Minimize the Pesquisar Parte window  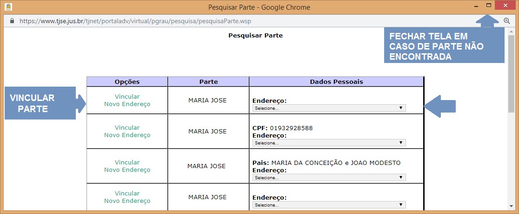click(x=475, y=7)
